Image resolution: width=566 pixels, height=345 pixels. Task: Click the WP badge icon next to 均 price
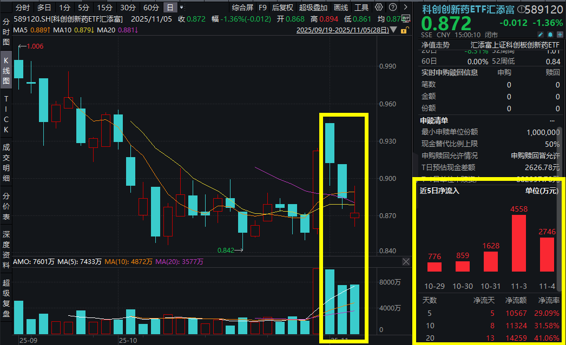(406, 18)
